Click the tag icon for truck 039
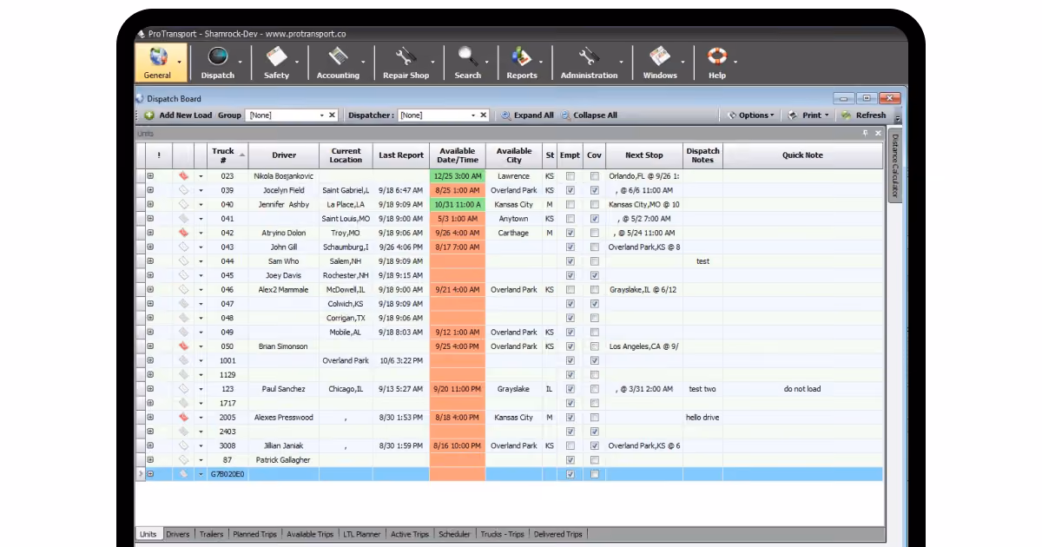 click(183, 190)
